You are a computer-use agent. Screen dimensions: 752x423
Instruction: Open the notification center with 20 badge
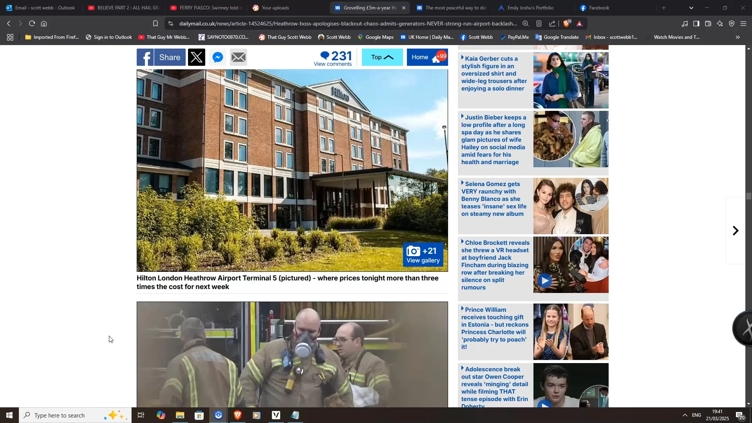[741, 416]
